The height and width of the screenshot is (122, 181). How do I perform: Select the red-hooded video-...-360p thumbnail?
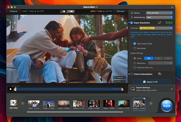tap(109, 104)
